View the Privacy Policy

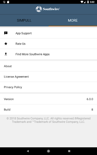coord(48,87)
